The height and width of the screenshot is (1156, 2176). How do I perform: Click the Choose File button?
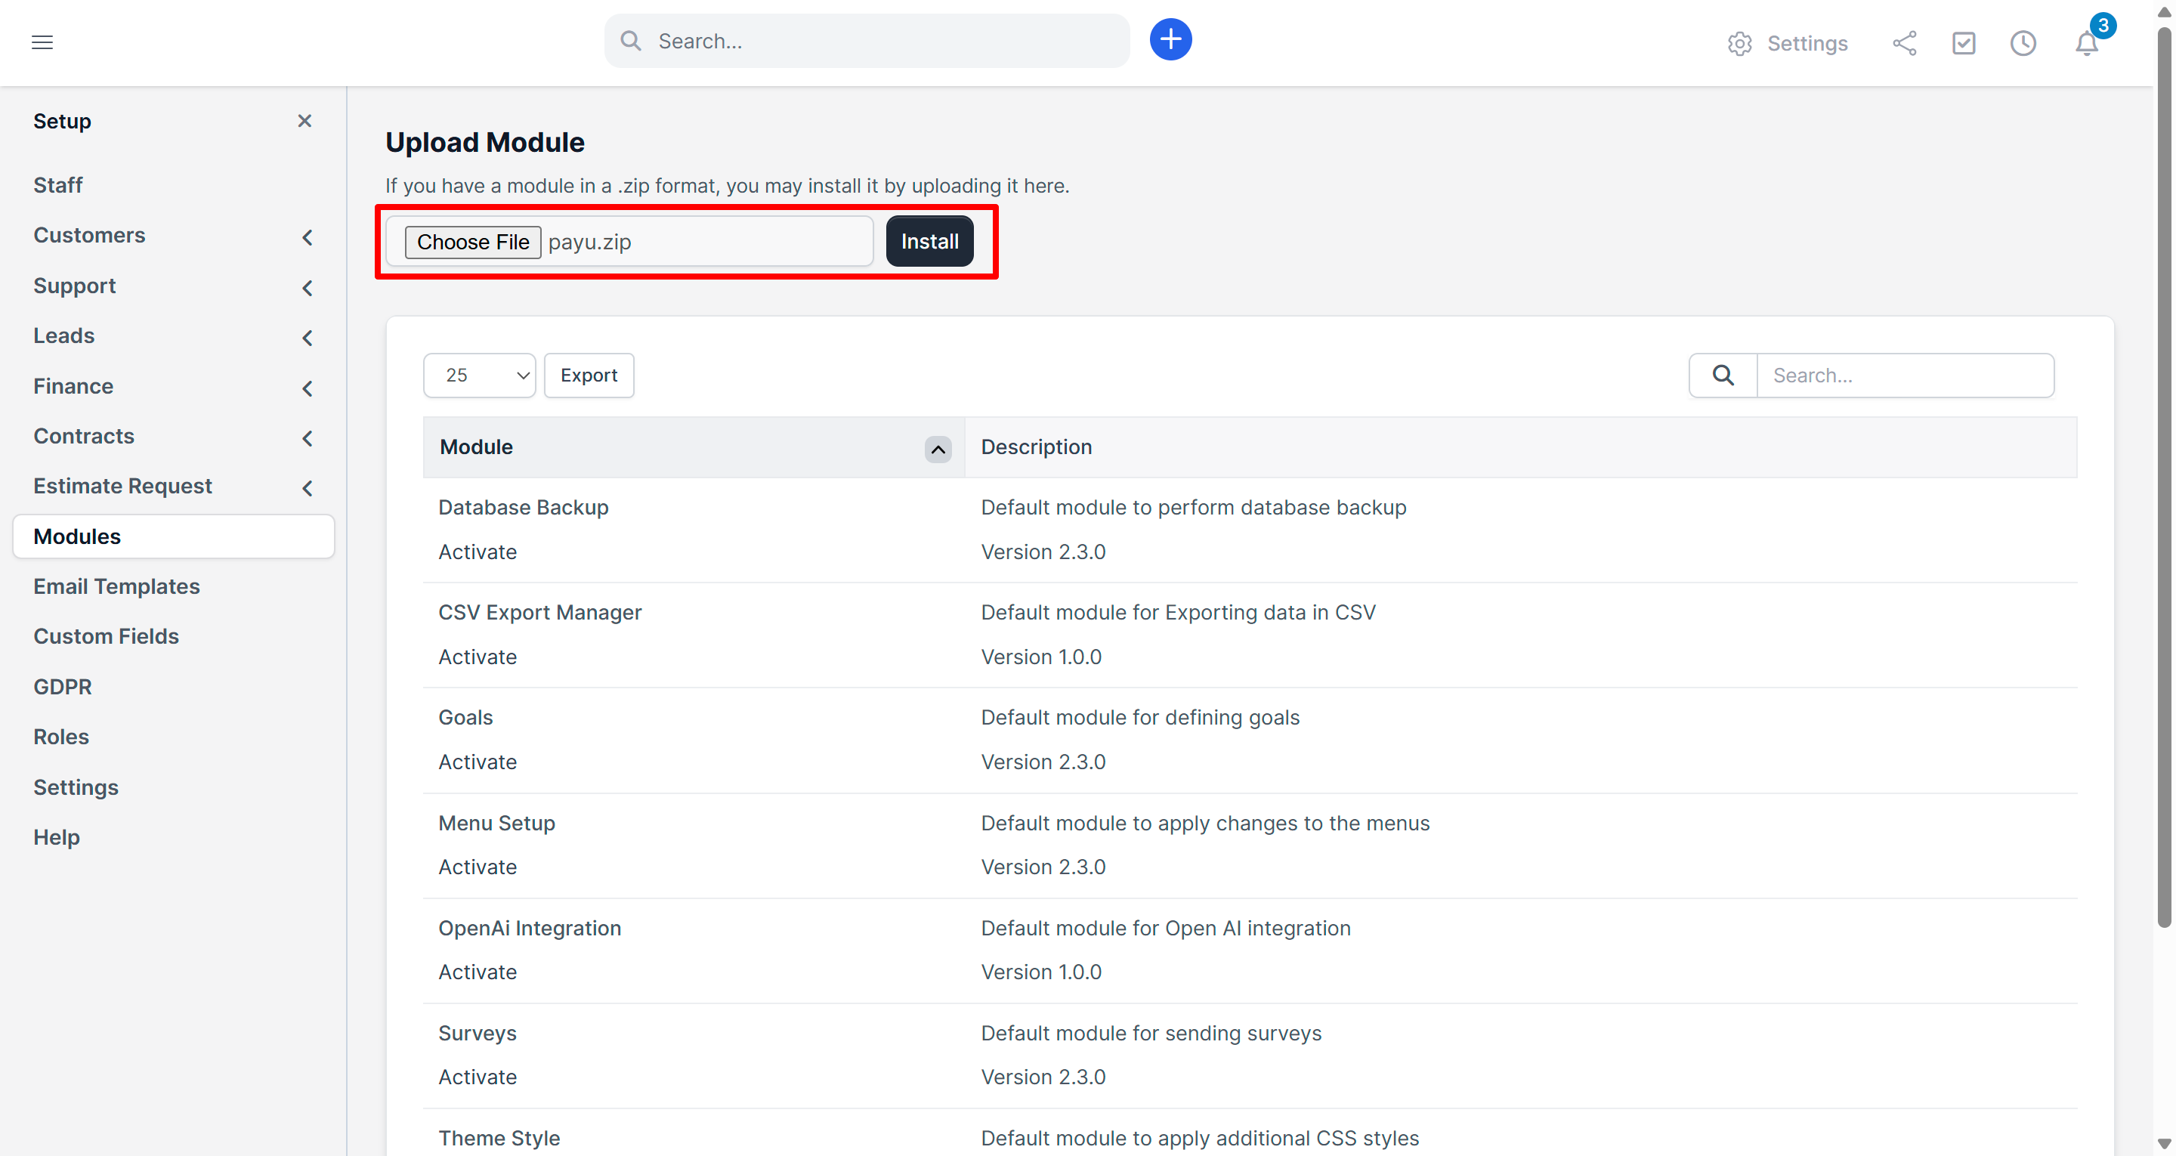pos(473,242)
